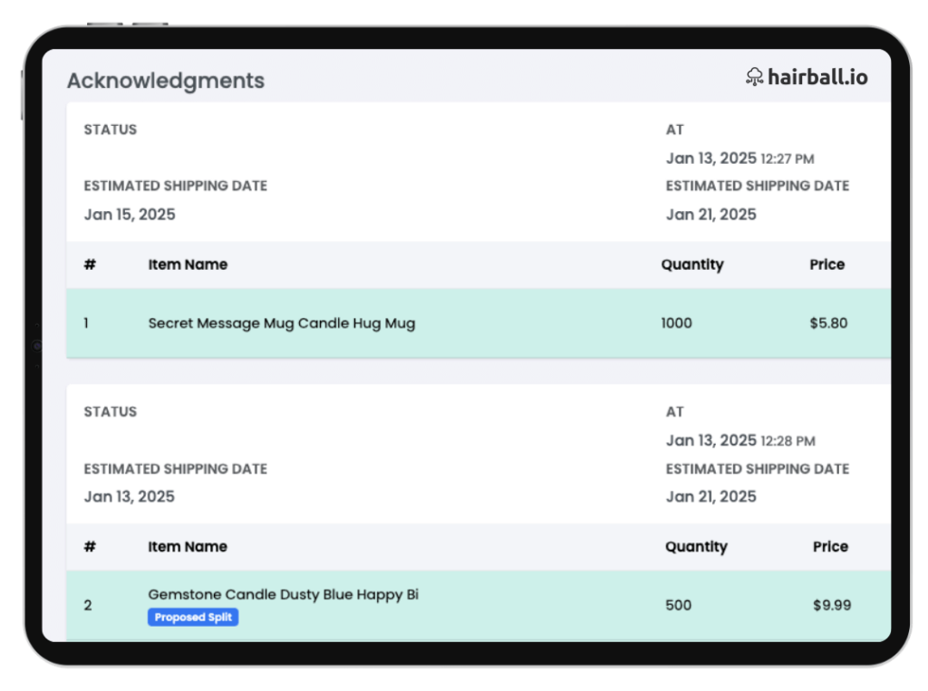Click the STATUS label in first acknowledgment
The height and width of the screenshot is (691, 928).
(x=111, y=130)
